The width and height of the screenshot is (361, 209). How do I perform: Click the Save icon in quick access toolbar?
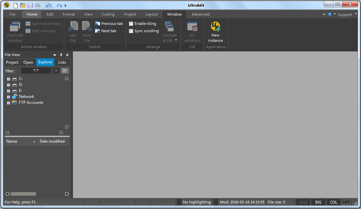(x=30, y=5)
